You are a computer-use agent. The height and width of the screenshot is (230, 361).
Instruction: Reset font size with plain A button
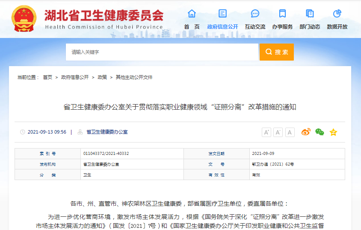click(x=290, y=132)
